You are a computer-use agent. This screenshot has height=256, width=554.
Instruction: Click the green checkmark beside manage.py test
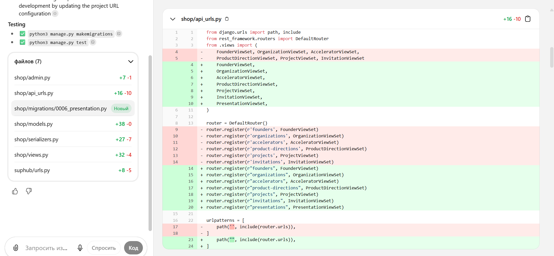[23, 42]
